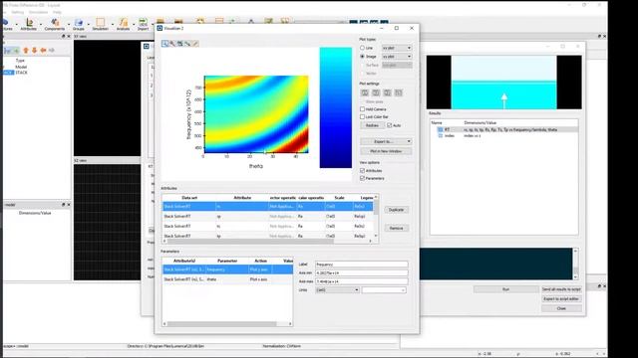
Task: Select the zoom tool in Visualizer
Action: 164,44
